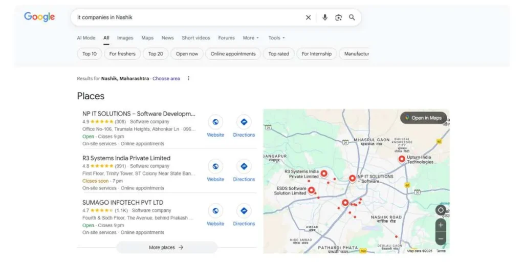Start voice search with microphone icon
The height and width of the screenshot is (262, 524).
[x=324, y=17]
